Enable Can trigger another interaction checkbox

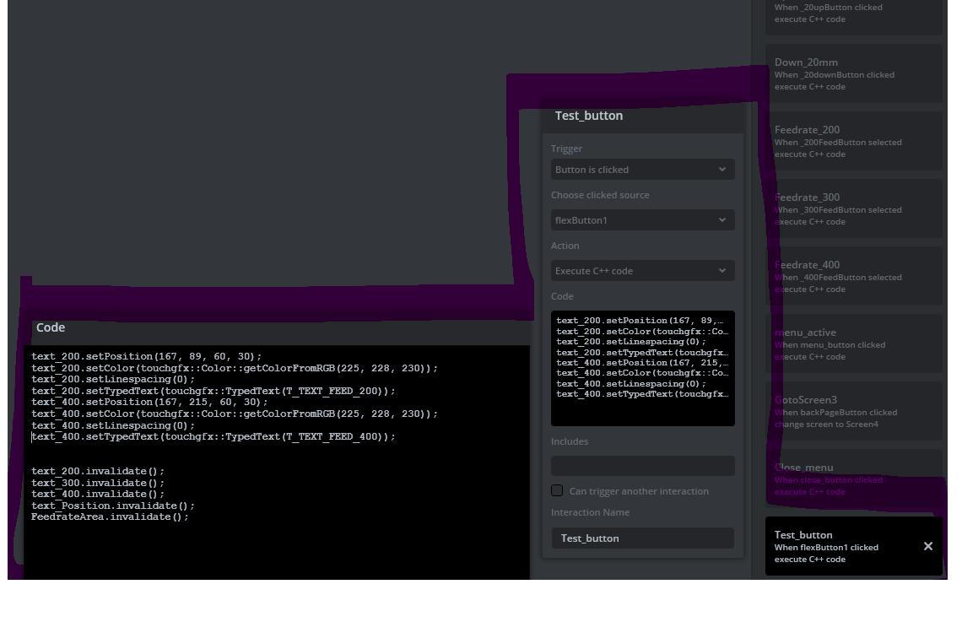[557, 490]
